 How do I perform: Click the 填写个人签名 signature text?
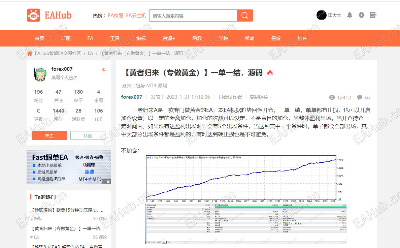[x=64, y=77]
